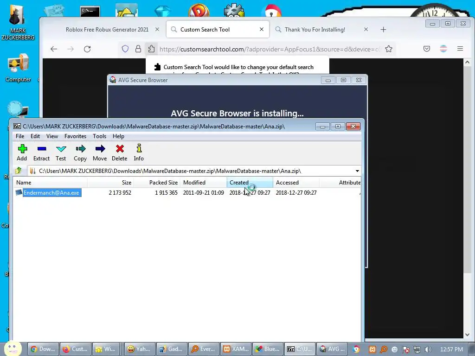This screenshot has height=356, width=475.
Task: Click the extension puzzle icon in address bar
Action: (152, 49)
